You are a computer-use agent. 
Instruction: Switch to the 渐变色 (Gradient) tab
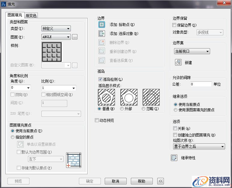(31, 15)
